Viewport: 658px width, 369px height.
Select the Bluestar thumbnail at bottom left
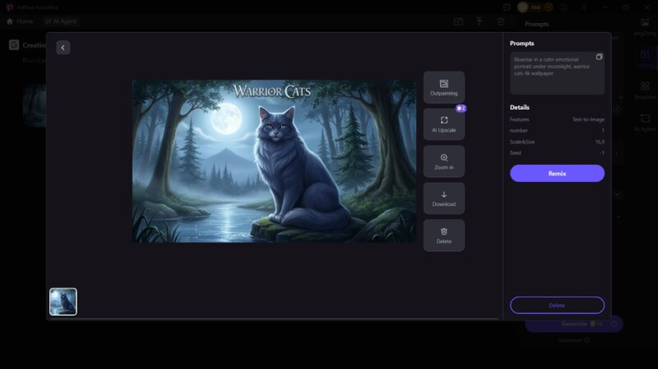(x=63, y=302)
